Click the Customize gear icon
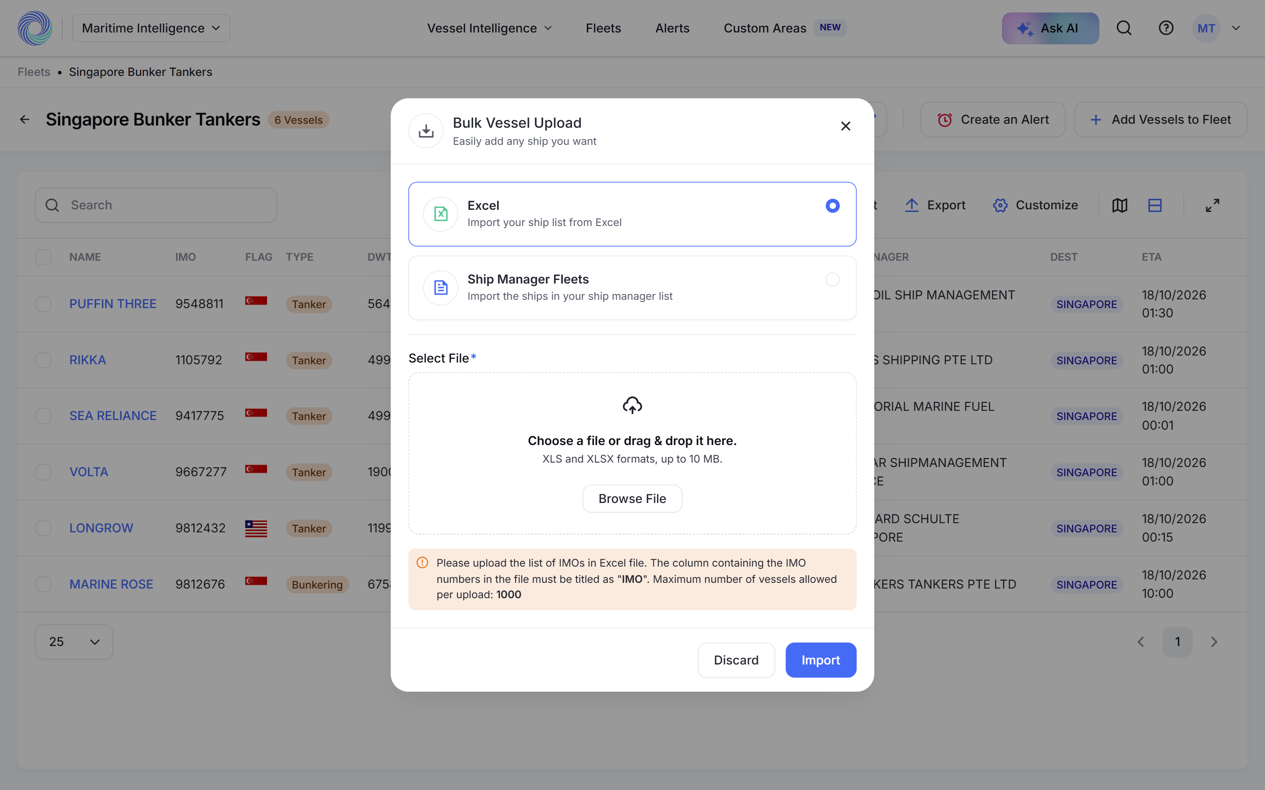The width and height of the screenshot is (1265, 790). 1000,205
